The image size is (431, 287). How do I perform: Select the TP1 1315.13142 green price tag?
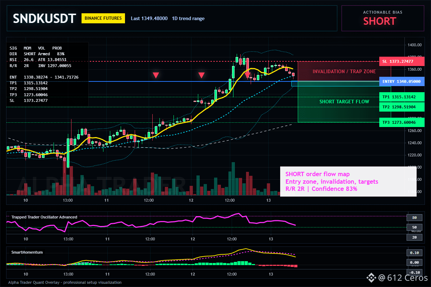tap(401, 97)
